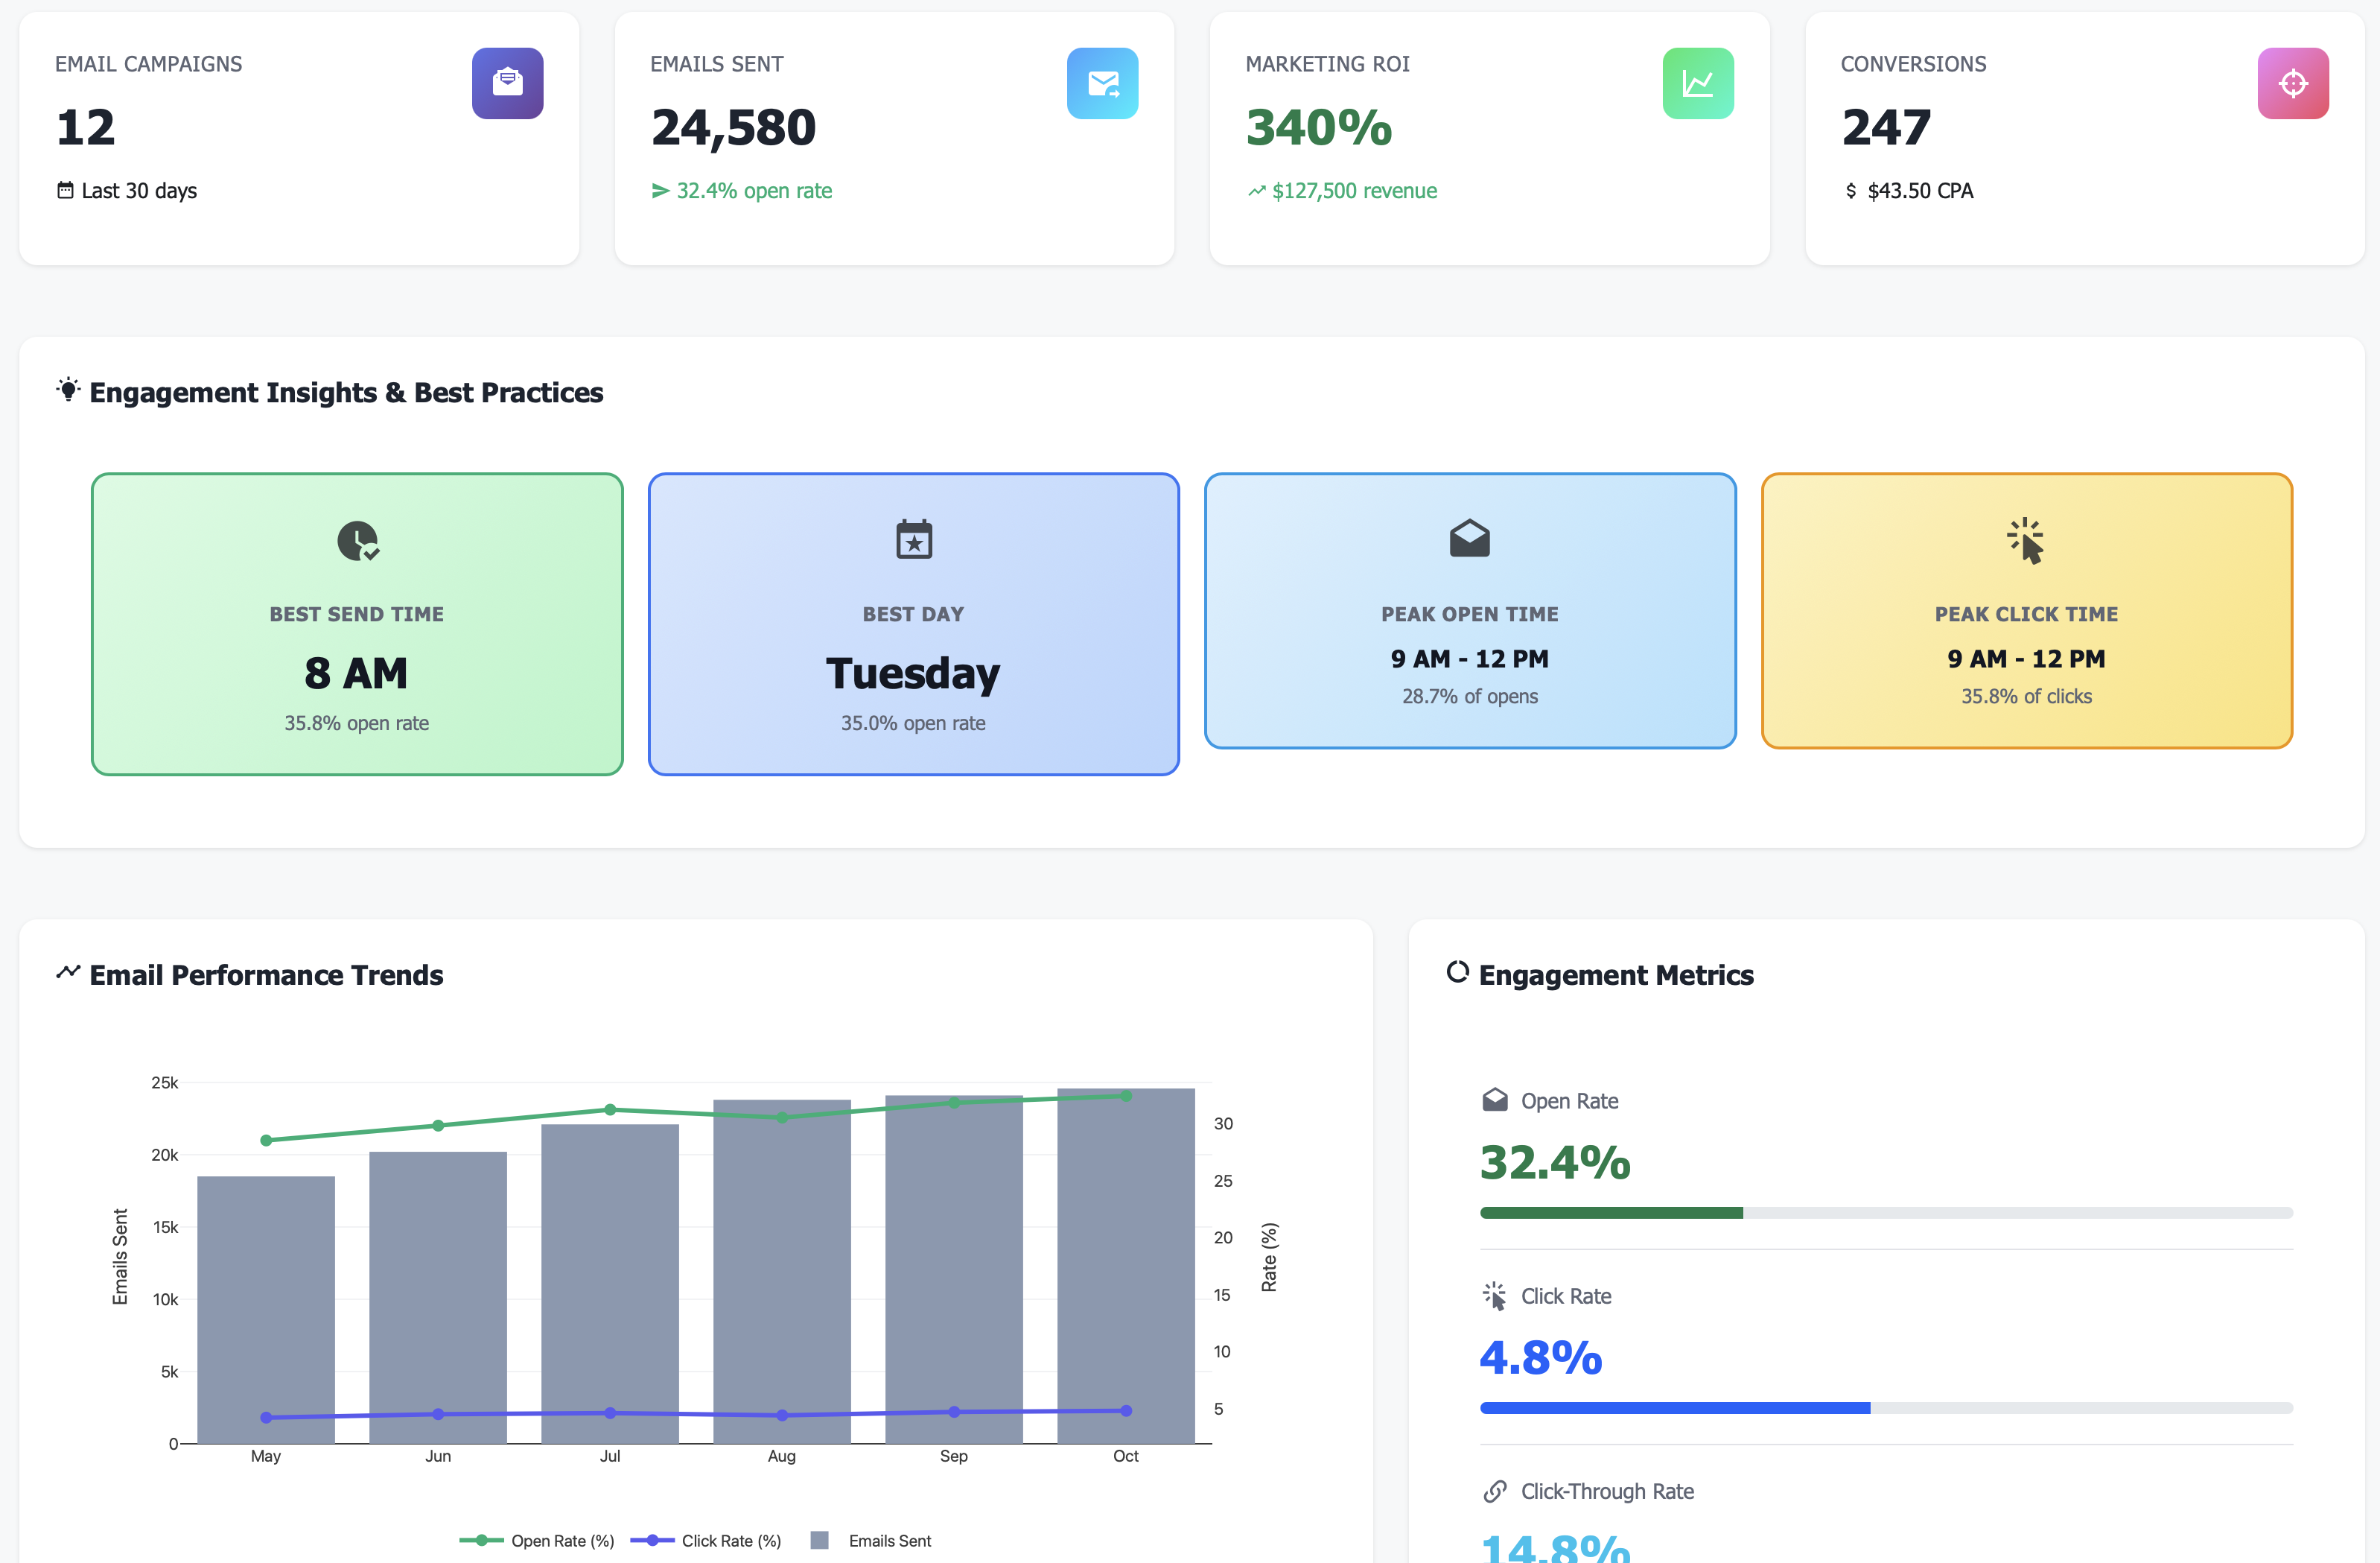
Task: Click the 32.4% open rate link
Action: pos(741,190)
